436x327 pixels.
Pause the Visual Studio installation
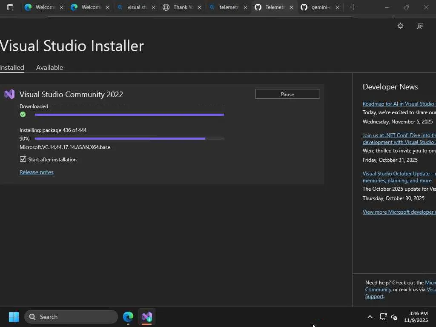(287, 94)
